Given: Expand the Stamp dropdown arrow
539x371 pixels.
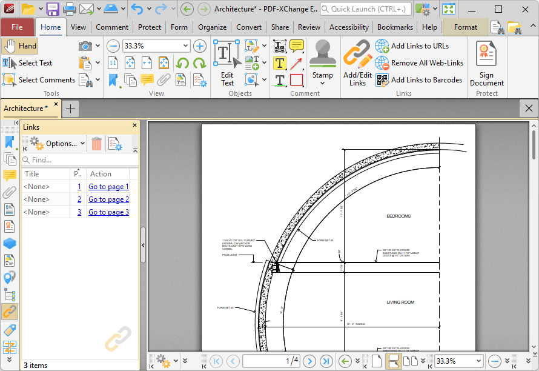Looking at the screenshot, I should (322, 83).
